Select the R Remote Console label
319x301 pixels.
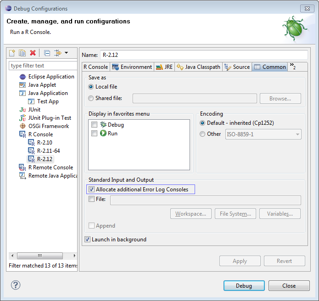(x=50, y=167)
